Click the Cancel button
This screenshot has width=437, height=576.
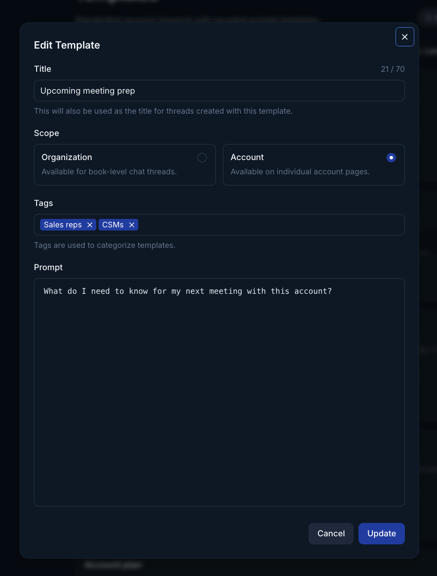331,534
